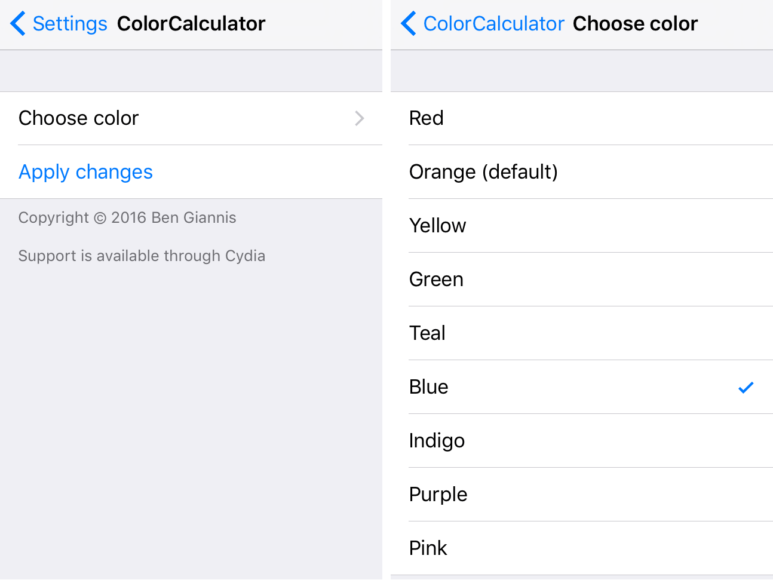Select the Yellow color option
This screenshot has width=773, height=580.
pos(437,226)
